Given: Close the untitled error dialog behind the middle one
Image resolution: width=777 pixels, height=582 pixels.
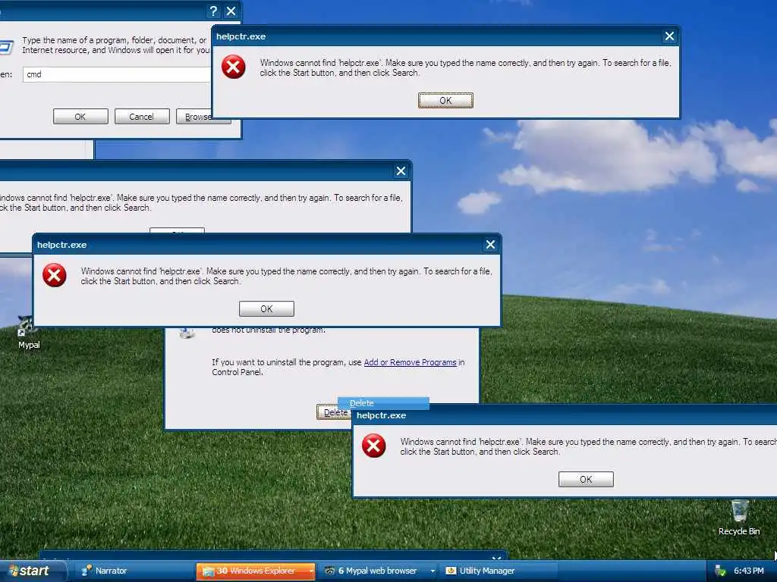Looking at the screenshot, I should pyautogui.click(x=401, y=171).
